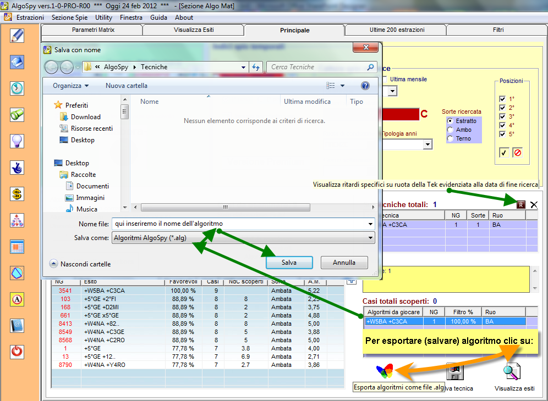
Task: Click the pencil icon in left sidebar
Action: pyautogui.click(x=17, y=36)
